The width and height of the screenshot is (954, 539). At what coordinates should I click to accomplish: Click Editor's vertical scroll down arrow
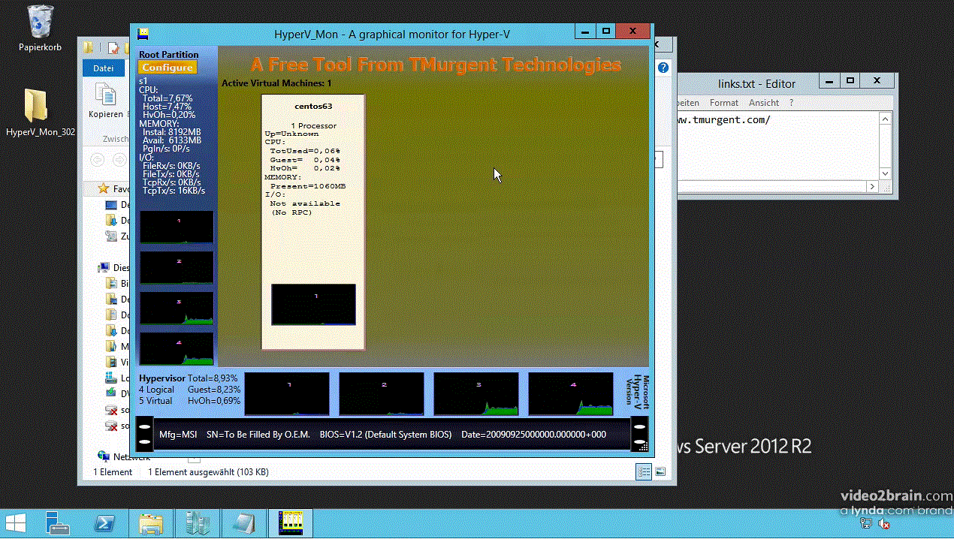(886, 173)
